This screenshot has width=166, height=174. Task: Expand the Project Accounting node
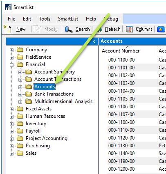click(11, 139)
